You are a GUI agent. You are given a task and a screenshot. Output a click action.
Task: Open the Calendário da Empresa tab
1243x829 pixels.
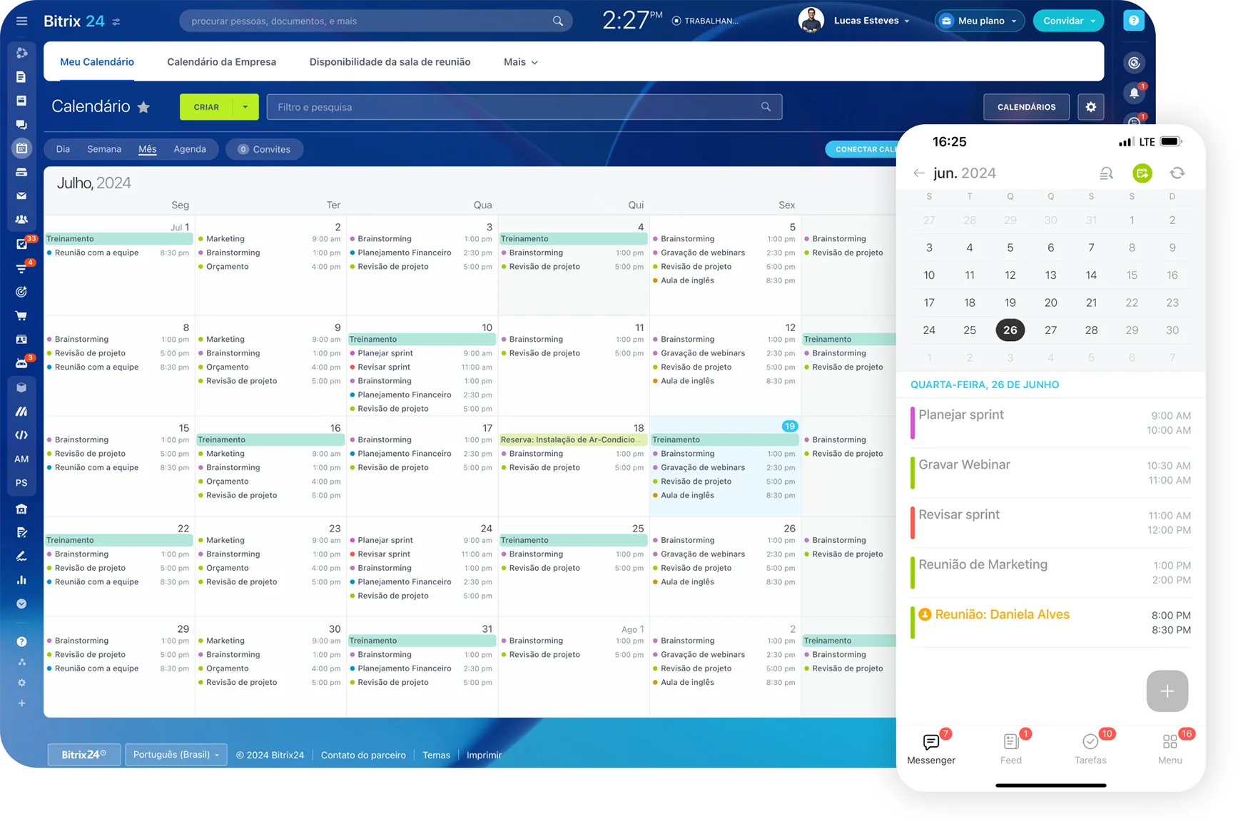tap(221, 62)
